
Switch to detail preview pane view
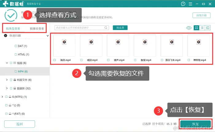tap(208, 28)
